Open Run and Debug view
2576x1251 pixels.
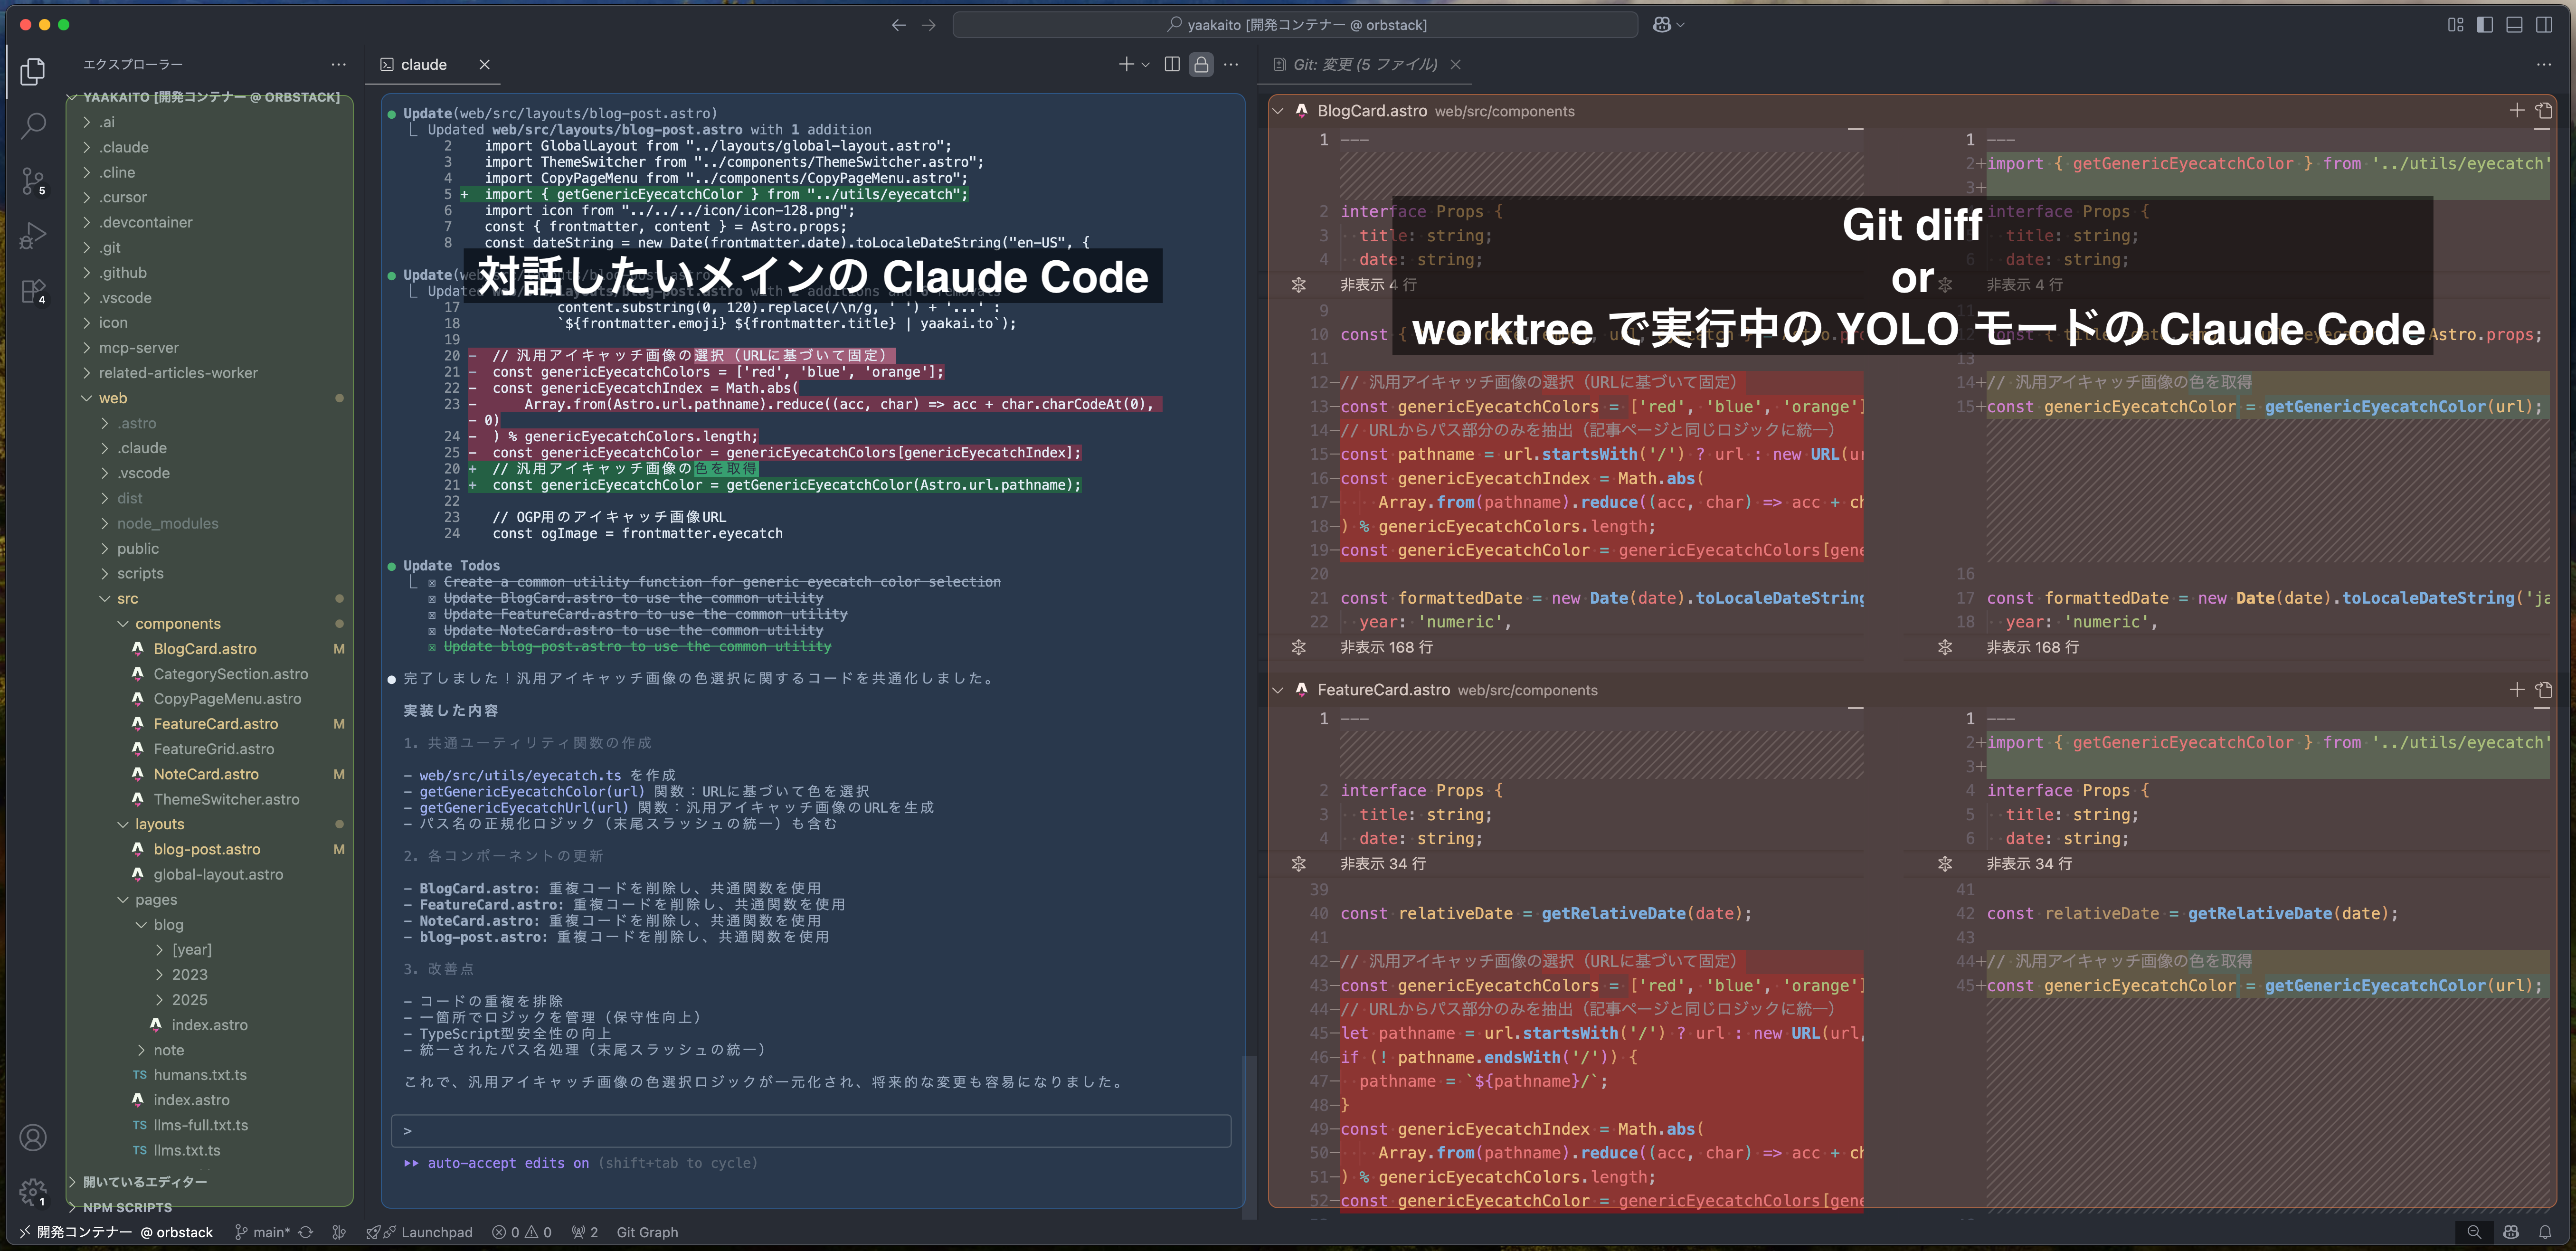[33, 236]
